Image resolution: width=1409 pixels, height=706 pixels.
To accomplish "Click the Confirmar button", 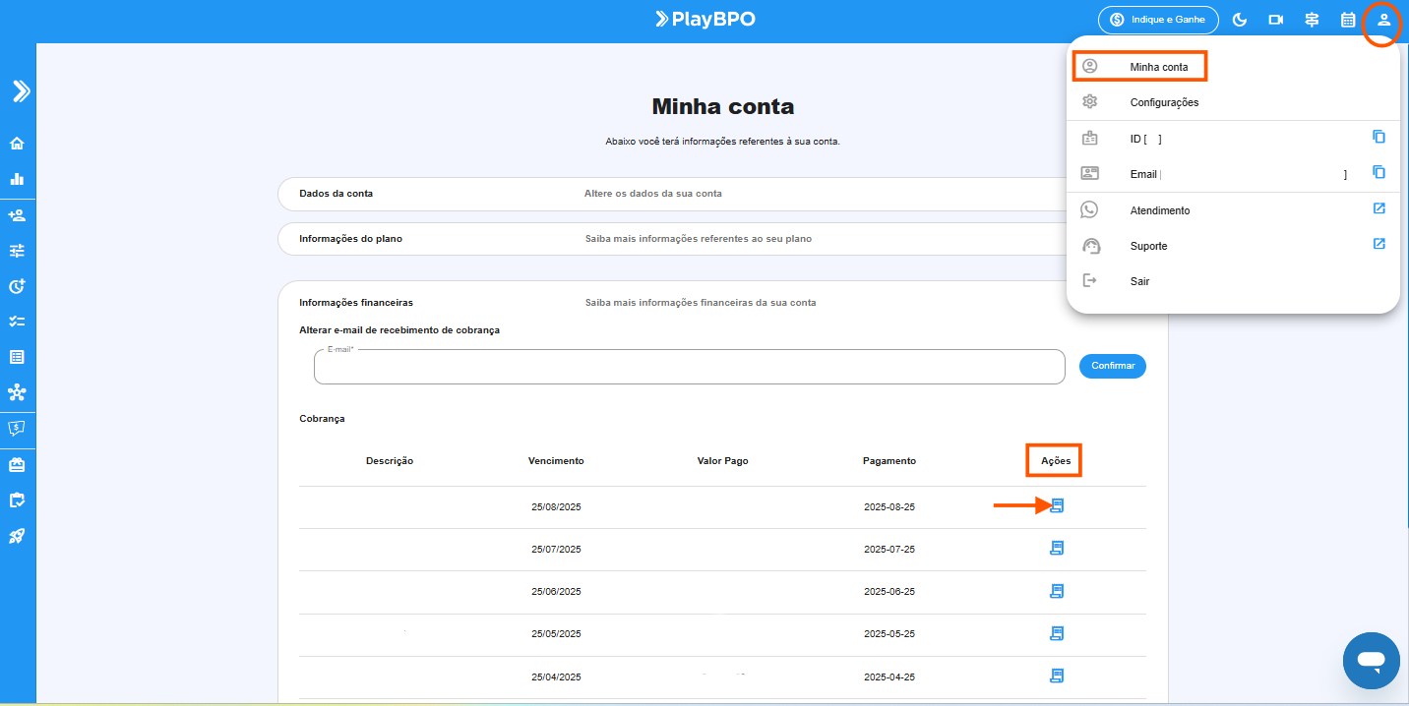I will 1112,366.
